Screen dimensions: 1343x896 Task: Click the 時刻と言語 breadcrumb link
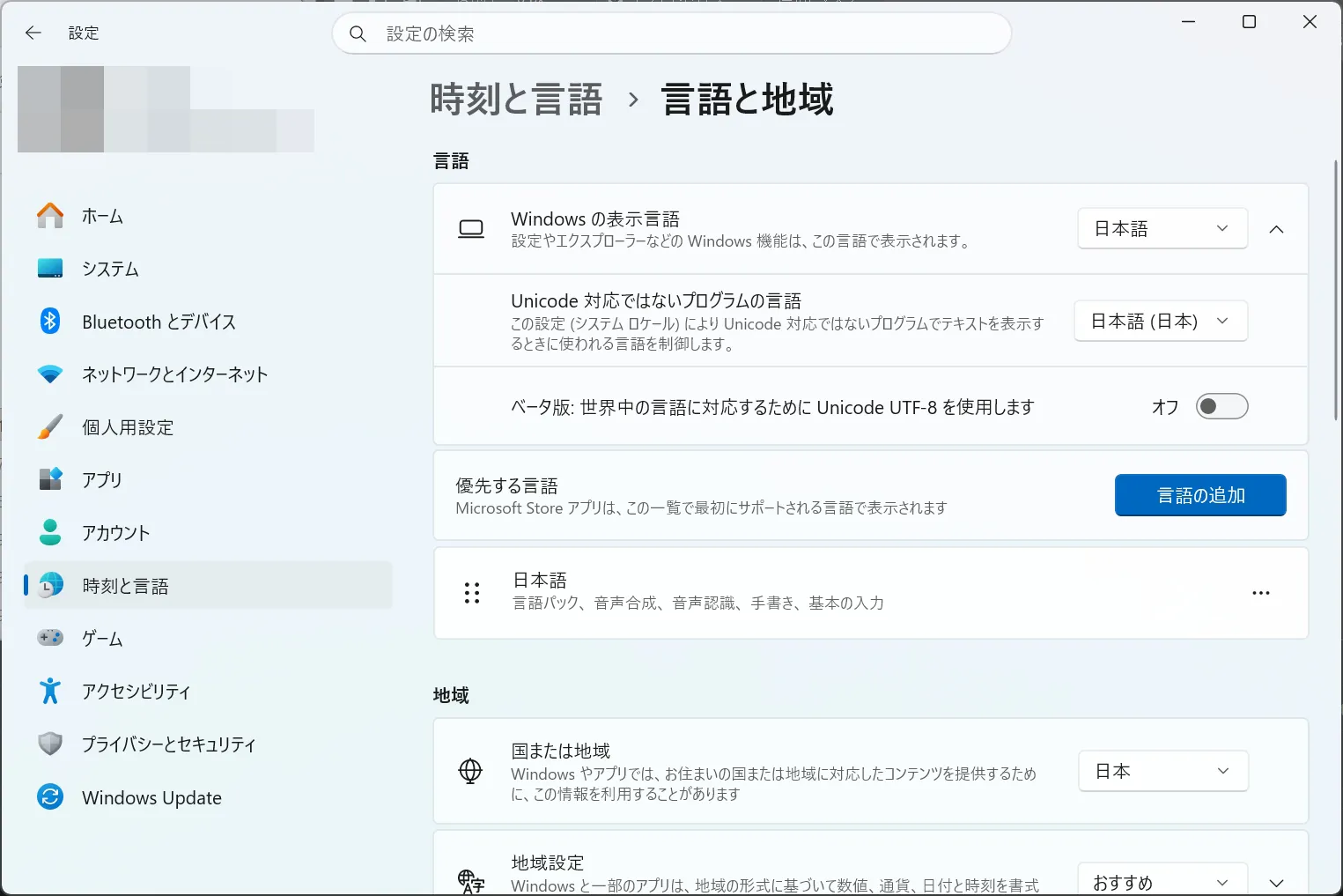point(516,99)
